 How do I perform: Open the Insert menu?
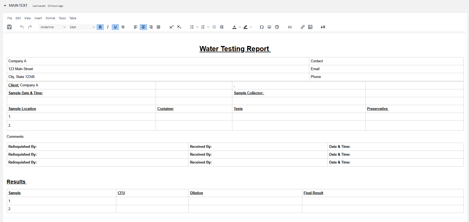pos(38,18)
